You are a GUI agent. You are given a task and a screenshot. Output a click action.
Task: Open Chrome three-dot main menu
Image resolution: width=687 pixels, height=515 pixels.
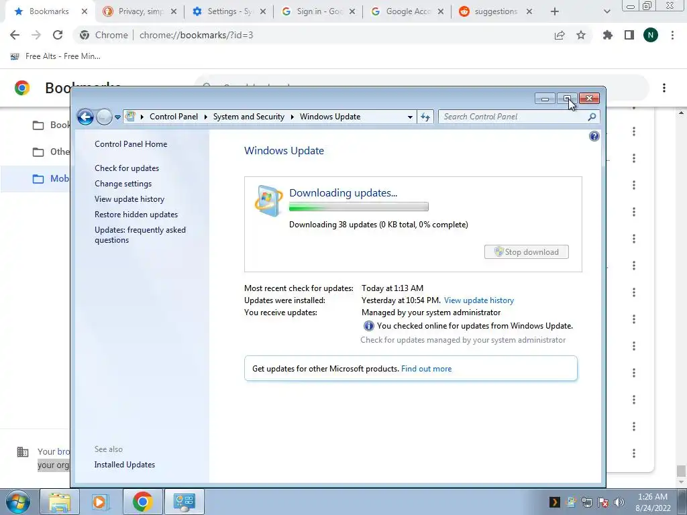[672, 35]
